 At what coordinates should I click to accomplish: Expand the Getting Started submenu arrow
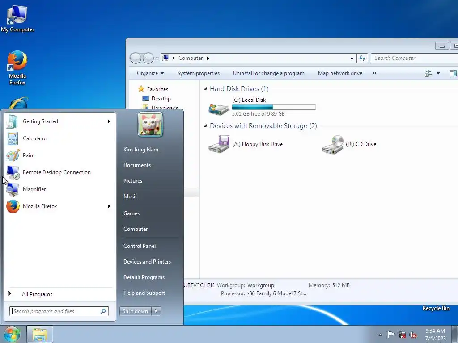click(109, 121)
